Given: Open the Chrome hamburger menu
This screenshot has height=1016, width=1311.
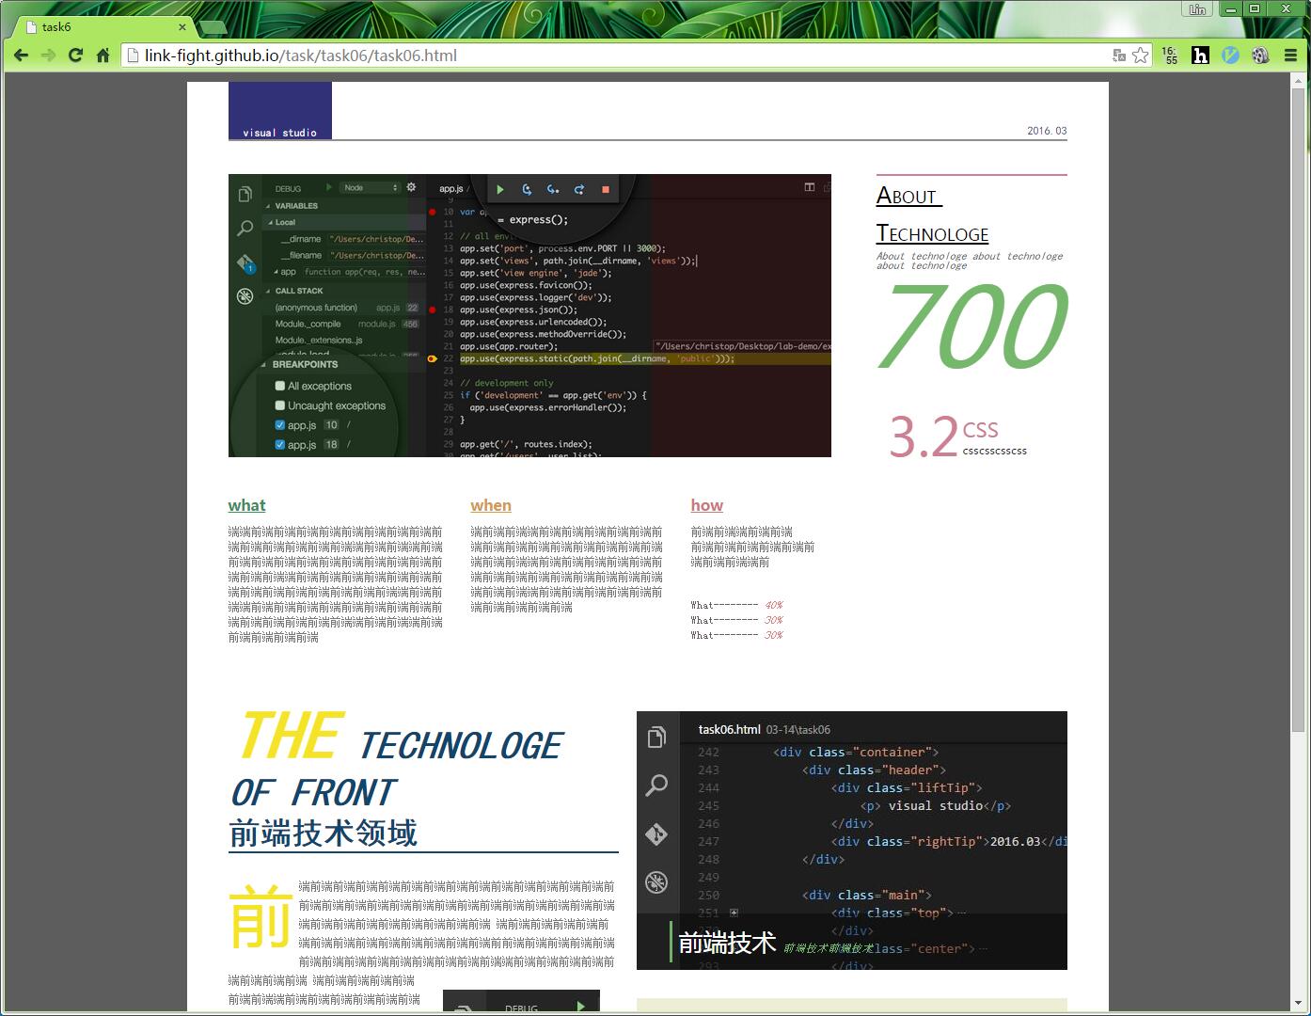Looking at the screenshot, I should tap(1291, 56).
